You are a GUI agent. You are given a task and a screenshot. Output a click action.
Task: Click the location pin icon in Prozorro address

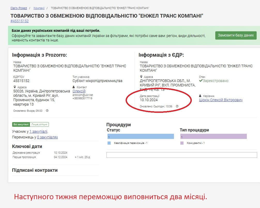coord(14,87)
